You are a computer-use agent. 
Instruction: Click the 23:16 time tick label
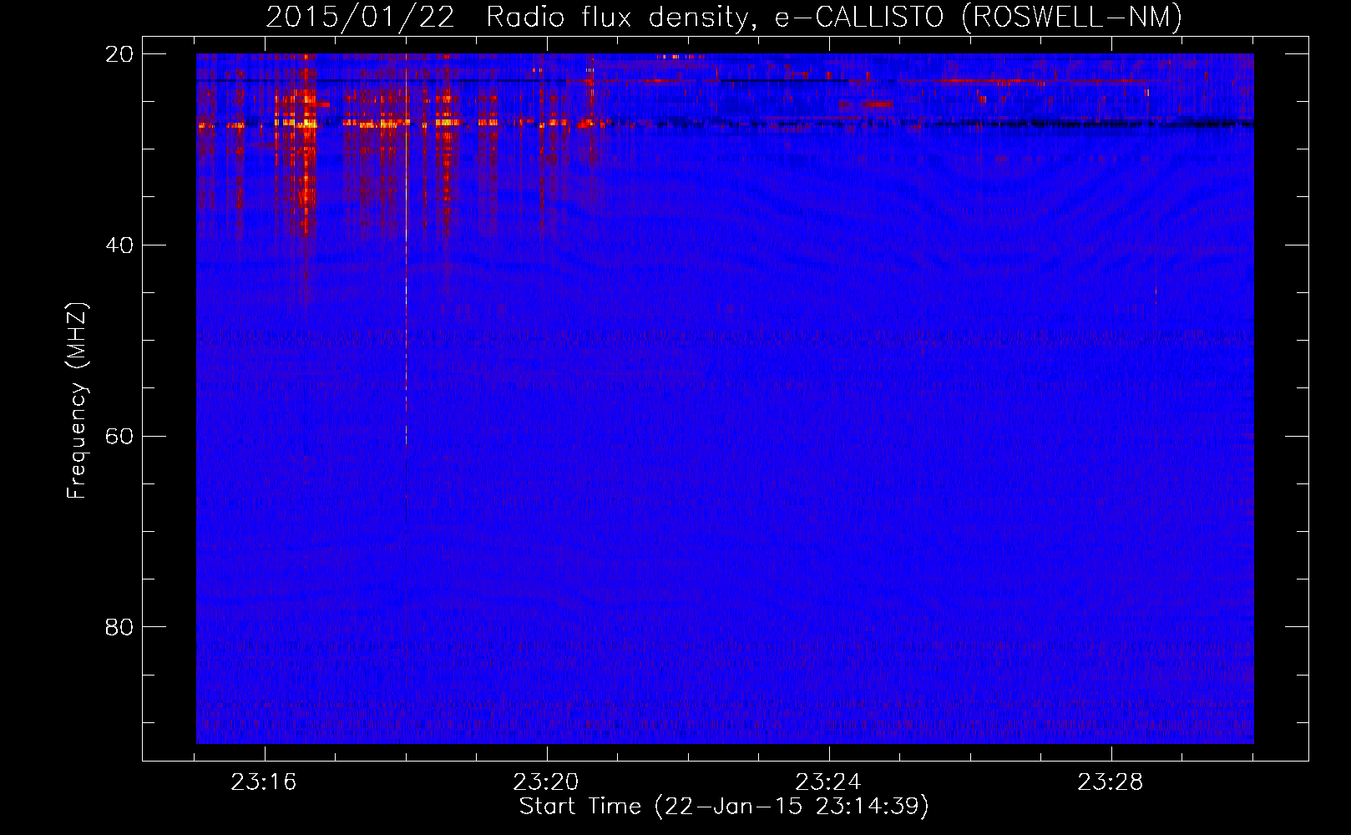264,782
